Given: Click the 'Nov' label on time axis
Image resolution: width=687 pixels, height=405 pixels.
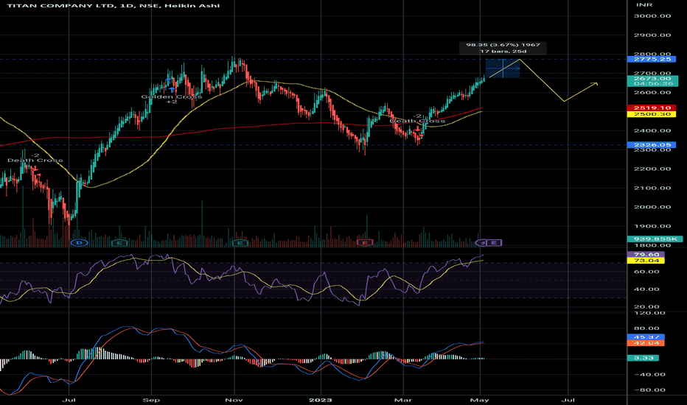Looking at the screenshot, I should (234, 400).
